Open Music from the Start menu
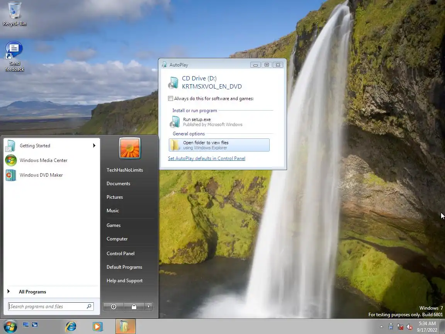 click(113, 211)
